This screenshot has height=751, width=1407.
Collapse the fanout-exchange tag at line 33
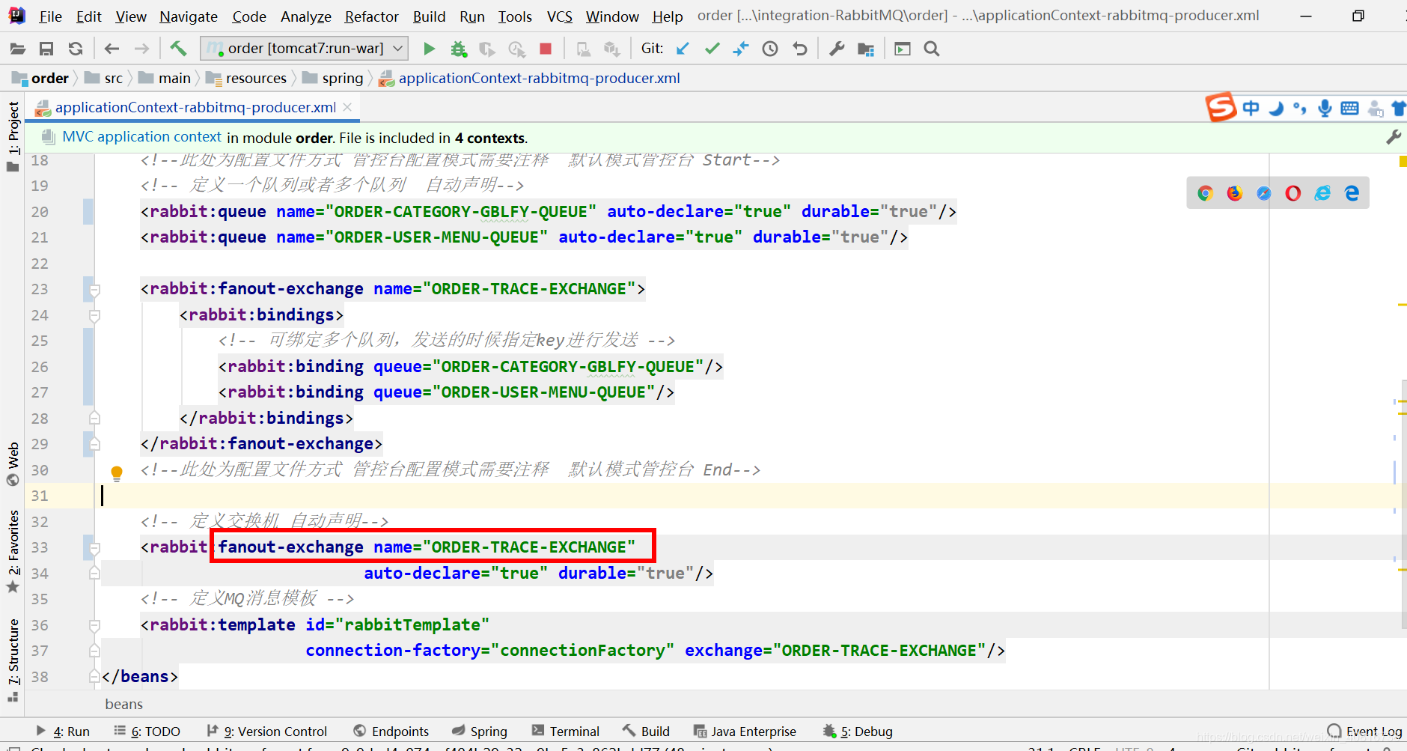pos(94,548)
